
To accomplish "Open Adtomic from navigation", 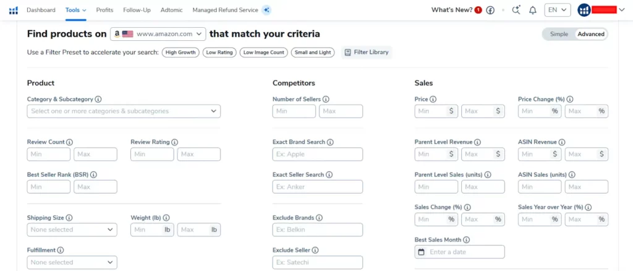I will pos(172,10).
